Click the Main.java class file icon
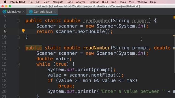 tap(4, 11)
